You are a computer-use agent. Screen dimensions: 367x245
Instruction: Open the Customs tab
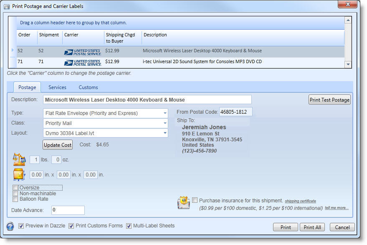[88, 87]
